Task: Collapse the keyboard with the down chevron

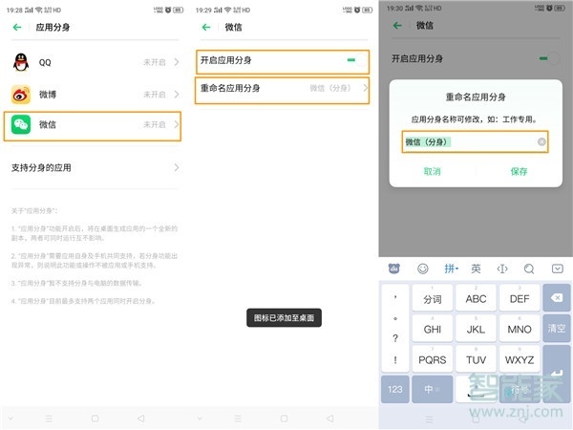Action: (x=558, y=269)
